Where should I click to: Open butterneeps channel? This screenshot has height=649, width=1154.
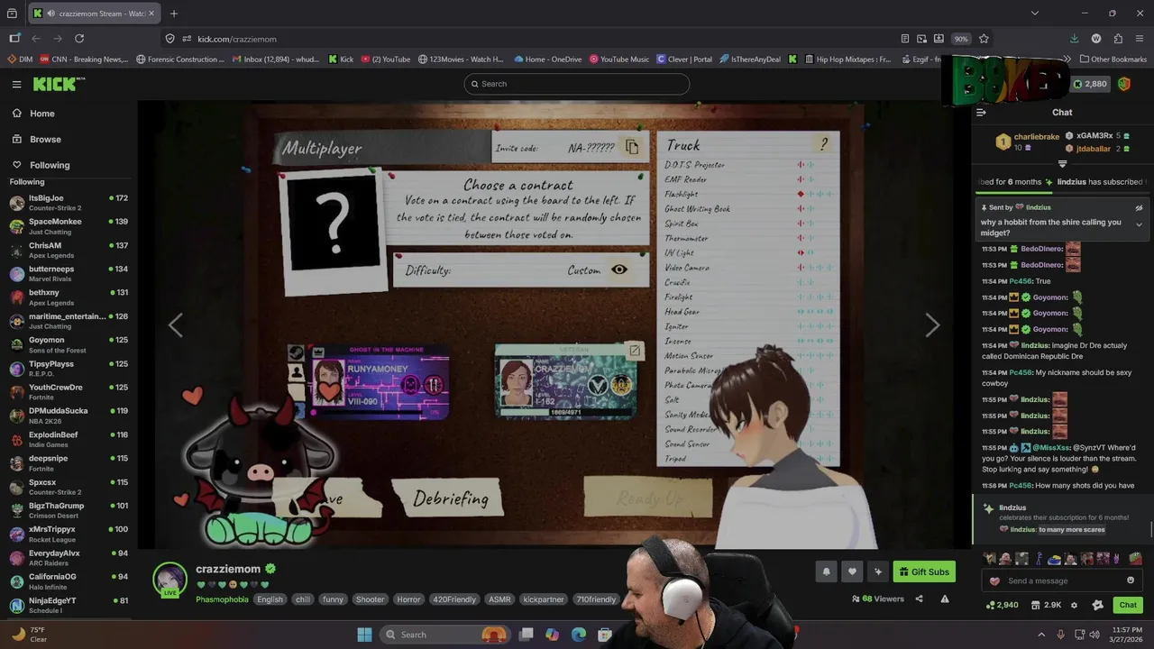[x=69, y=274]
